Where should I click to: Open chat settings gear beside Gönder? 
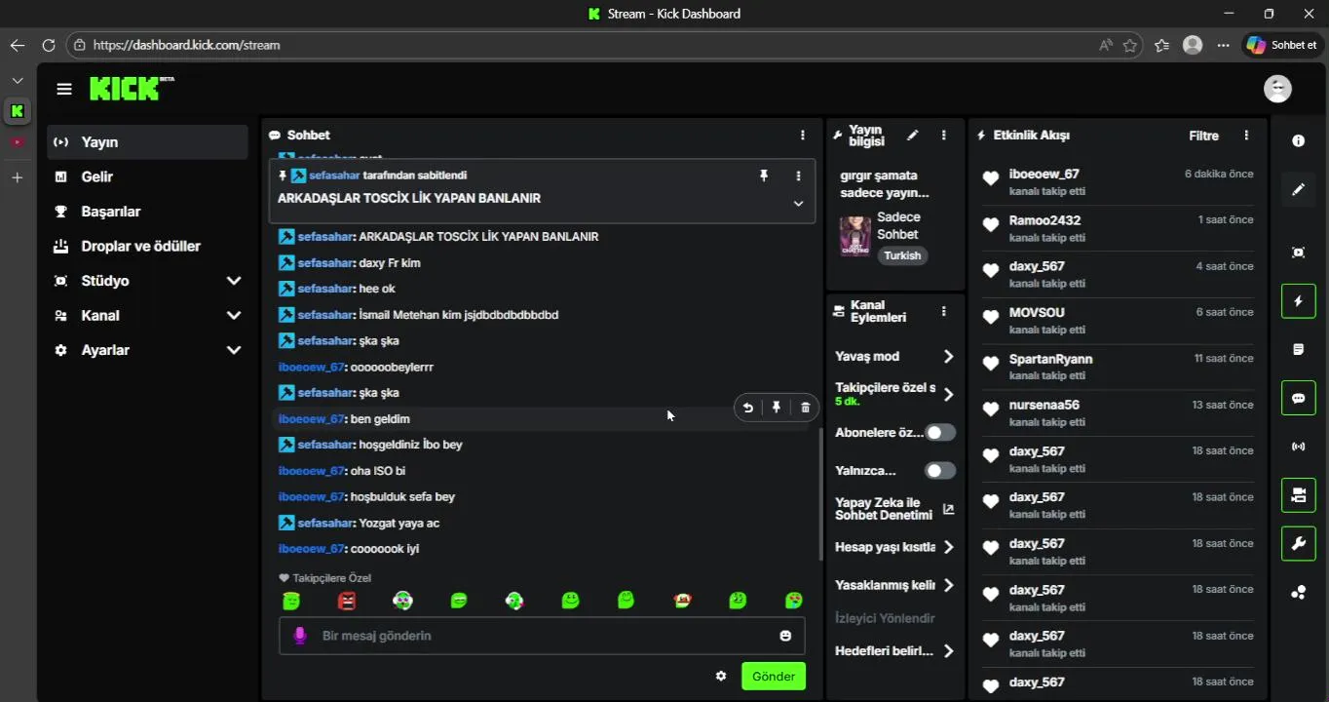721,676
